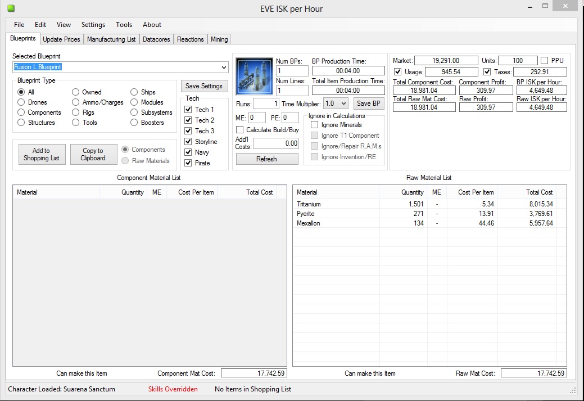The width and height of the screenshot is (584, 401).
Task: Select the Components blueprint type radio
Action: tap(21, 112)
